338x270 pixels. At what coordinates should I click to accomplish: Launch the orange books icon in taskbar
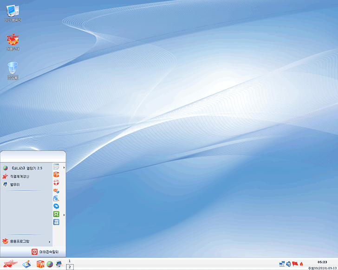(40, 264)
